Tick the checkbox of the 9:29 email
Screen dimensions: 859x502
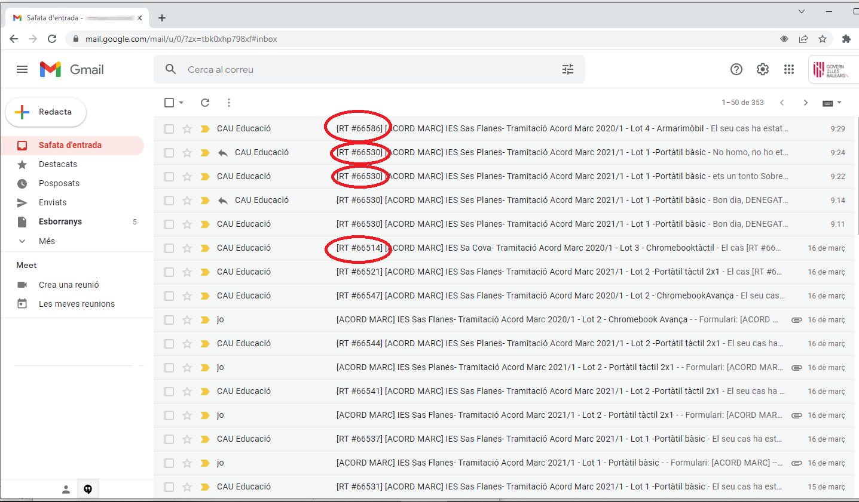[169, 129]
